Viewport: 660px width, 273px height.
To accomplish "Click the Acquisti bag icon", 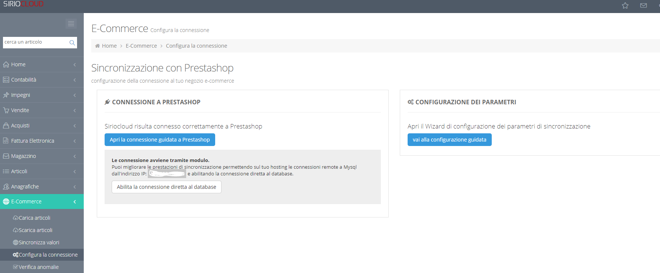I will click(x=6, y=126).
